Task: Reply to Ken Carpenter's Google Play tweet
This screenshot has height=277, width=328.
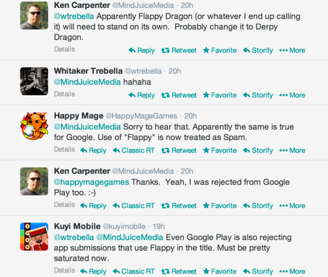Action: (93, 206)
